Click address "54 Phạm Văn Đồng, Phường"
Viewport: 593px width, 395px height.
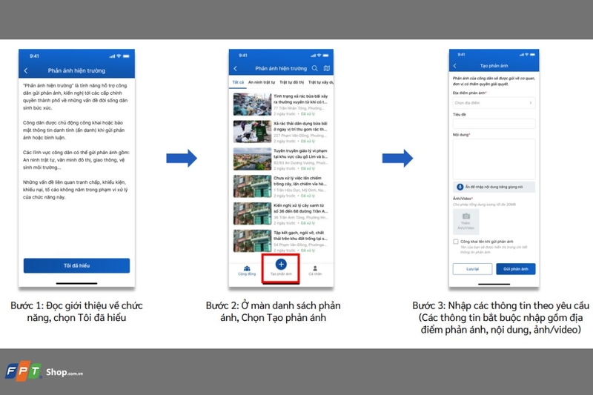(x=300, y=245)
